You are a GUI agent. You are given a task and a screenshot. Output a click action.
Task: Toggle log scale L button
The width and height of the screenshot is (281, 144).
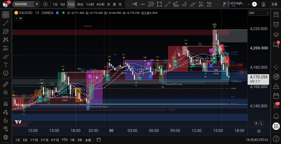(261, 123)
